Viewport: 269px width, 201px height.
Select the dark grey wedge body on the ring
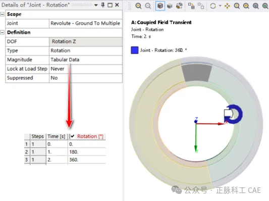click(x=196, y=73)
